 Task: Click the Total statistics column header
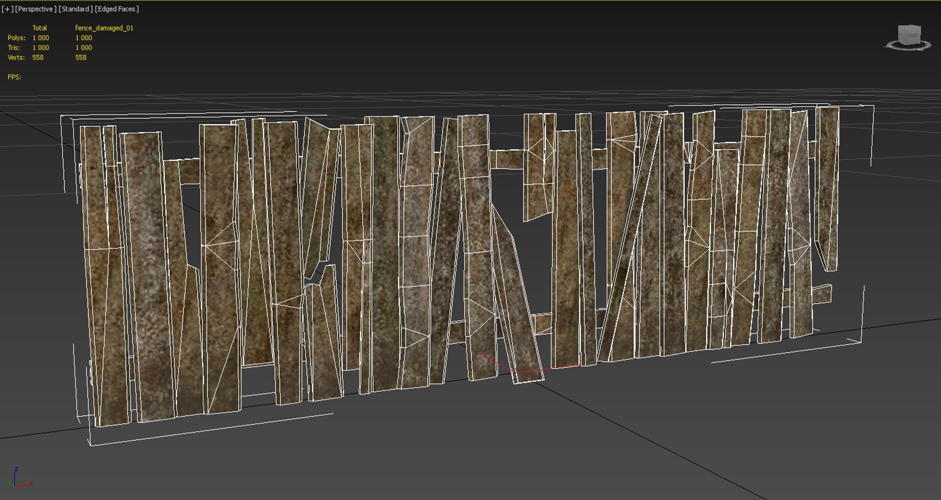point(40,28)
